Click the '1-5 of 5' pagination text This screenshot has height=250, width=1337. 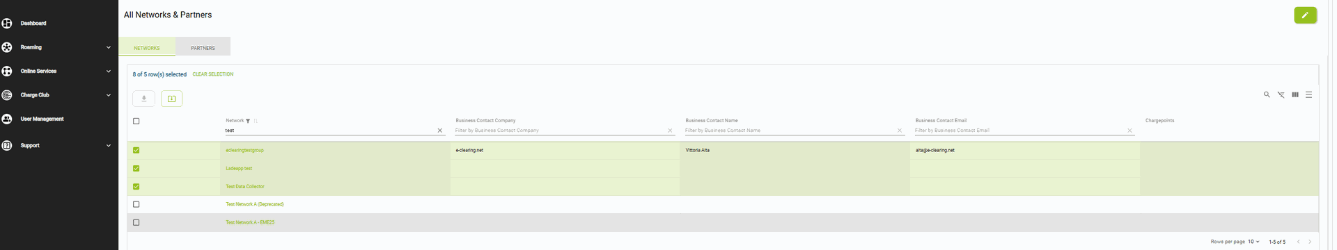tap(1277, 242)
